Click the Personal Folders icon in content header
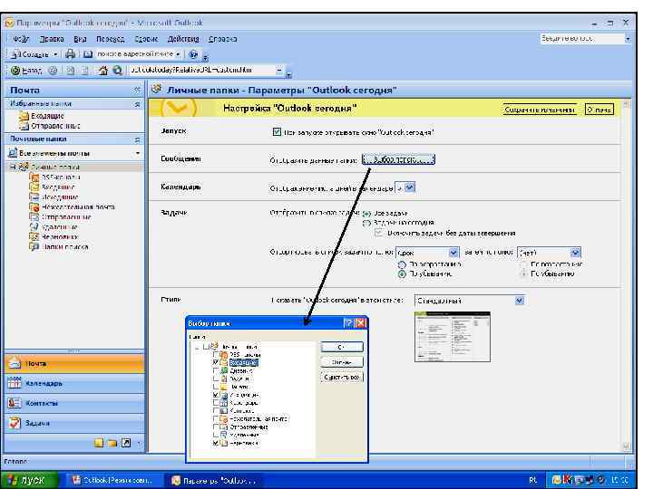Image resolution: width=653 pixels, height=489 pixels. (157, 90)
